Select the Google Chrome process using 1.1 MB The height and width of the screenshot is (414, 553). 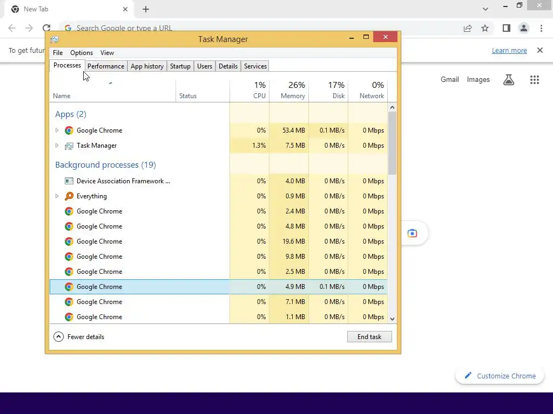tap(218, 317)
